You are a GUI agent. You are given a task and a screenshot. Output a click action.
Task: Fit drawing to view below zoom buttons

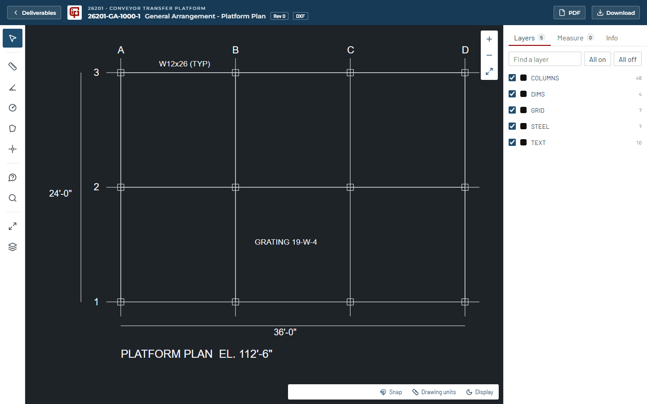[489, 71]
